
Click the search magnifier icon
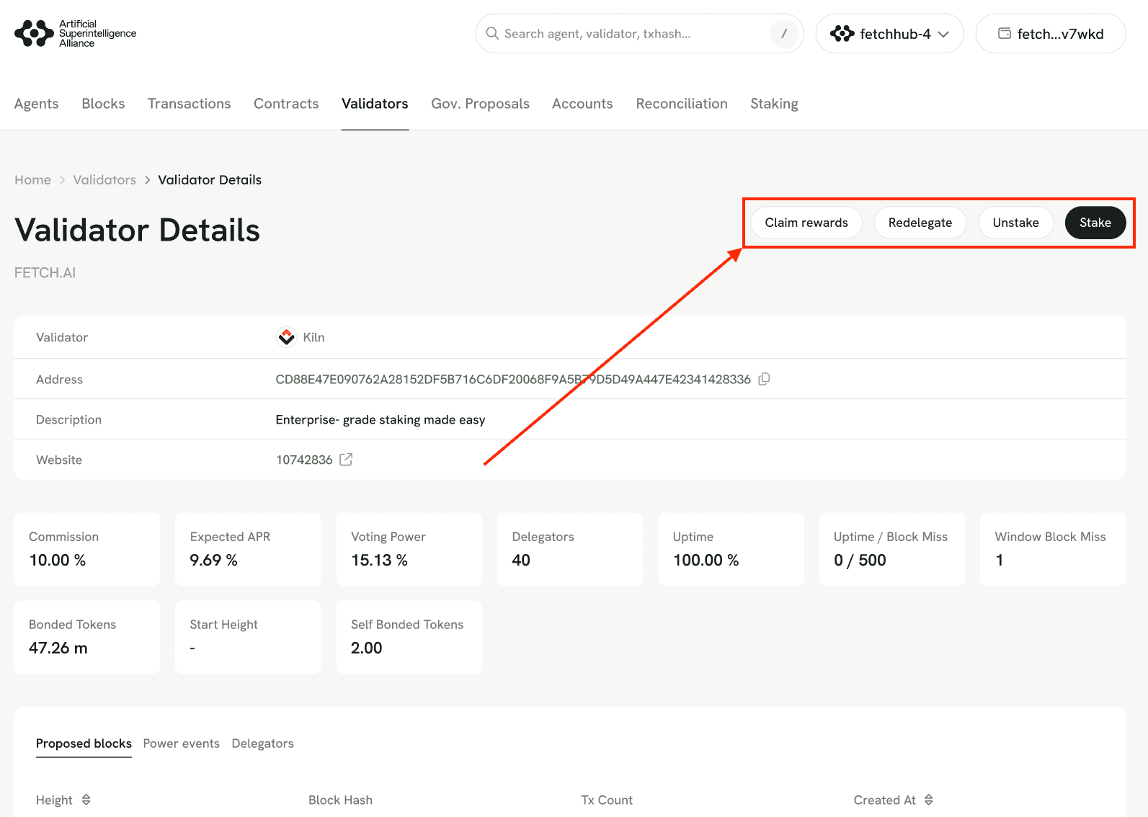pyautogui.click(x=492, y=34)
